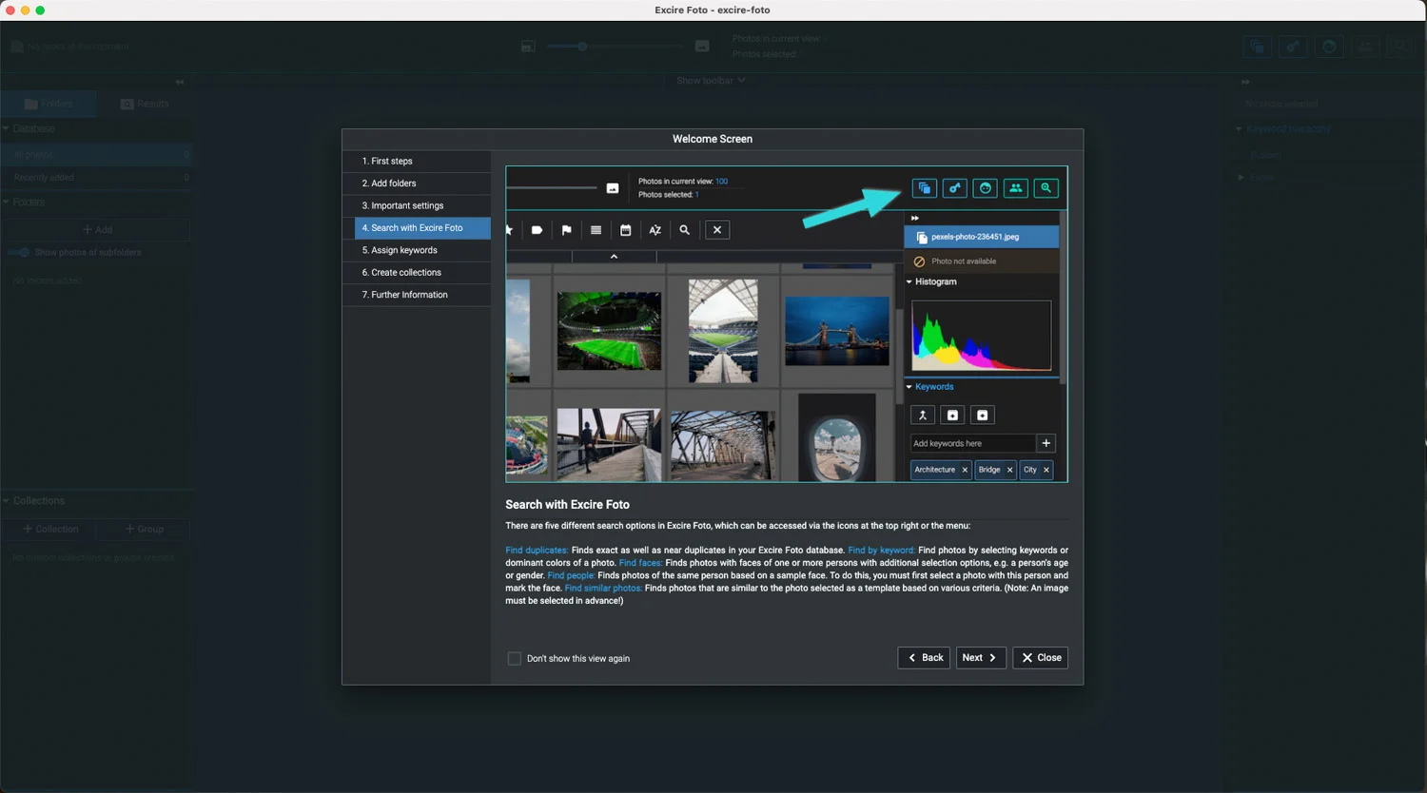Close the Welcome Screen dialog
Viewport: 1427px width, 793px height.
(x=1041, y=658)
